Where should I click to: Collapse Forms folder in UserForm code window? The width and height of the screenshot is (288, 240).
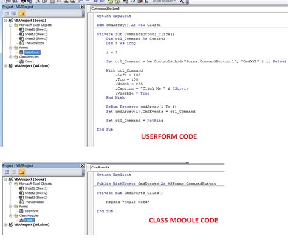tap(10, 48)
